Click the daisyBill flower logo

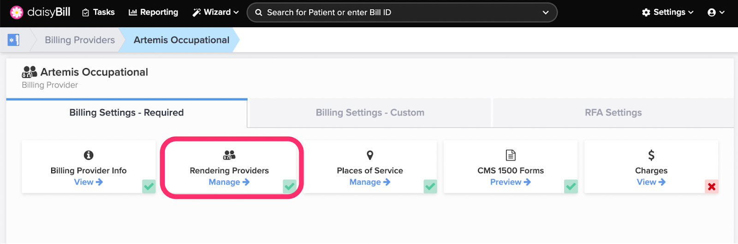(17, 12)
